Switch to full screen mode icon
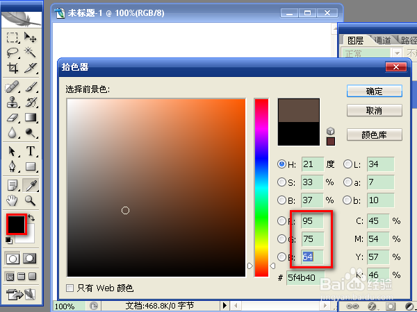Image resolution: width=417 pixels, height=312 pixels. (x=32, y=277)
